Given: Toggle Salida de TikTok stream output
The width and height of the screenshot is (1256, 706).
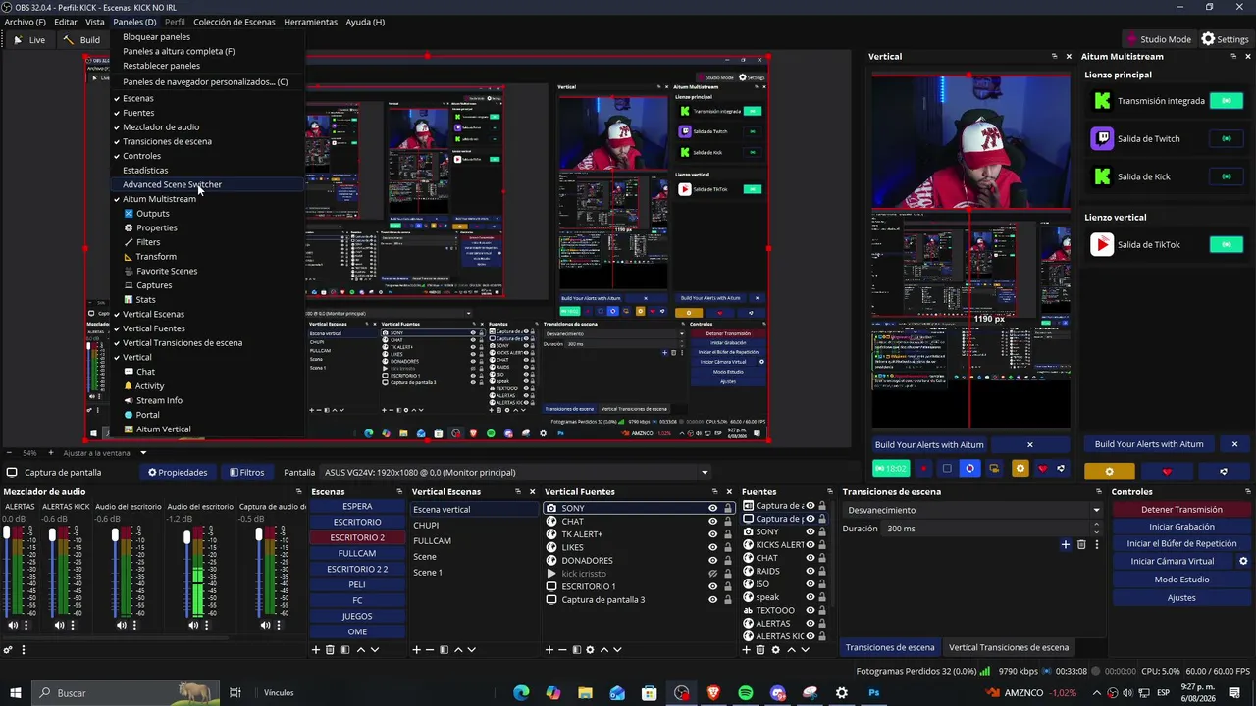Looking at the screenshot, I should [x=1226, y=245].
